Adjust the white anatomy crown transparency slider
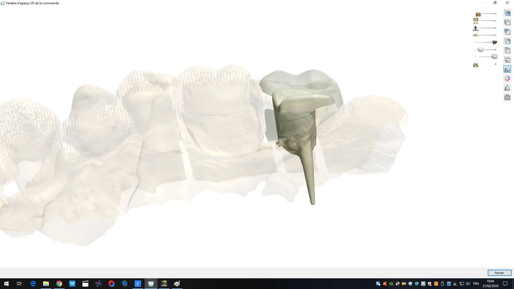 (481, 50)
